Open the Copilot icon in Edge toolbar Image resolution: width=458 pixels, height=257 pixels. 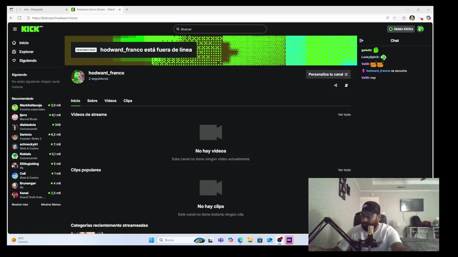click(428, 18)
